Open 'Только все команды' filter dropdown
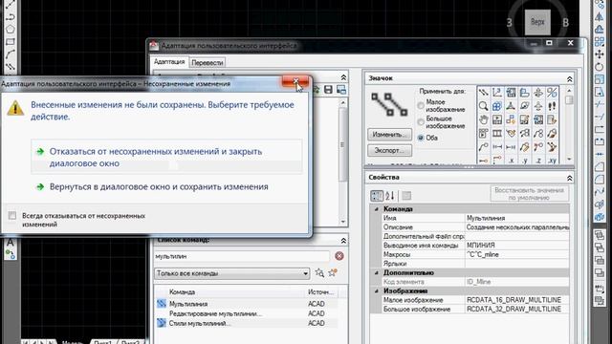612x344 pixels. [x=231, y=273]
